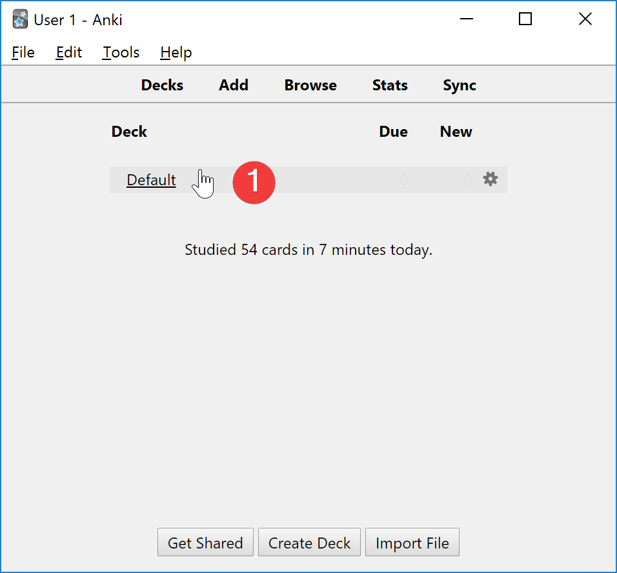
Task: Open the File menu
Action: (23, 52)
